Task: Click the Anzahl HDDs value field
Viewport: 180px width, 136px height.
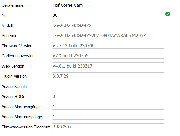Action: (108, 96)
